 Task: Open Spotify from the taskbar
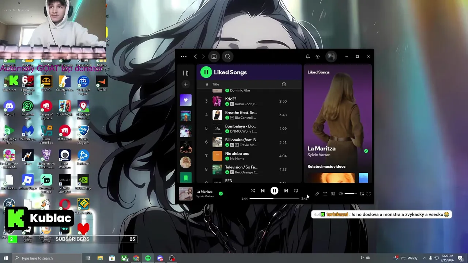coord(148,258)
